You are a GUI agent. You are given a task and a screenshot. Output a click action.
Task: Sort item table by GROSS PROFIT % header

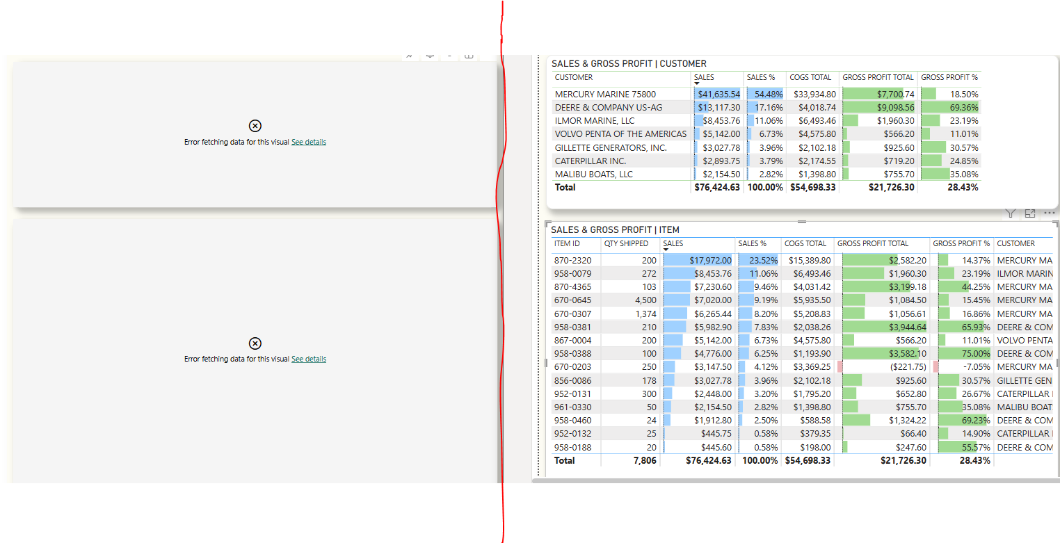click(961, 243)
